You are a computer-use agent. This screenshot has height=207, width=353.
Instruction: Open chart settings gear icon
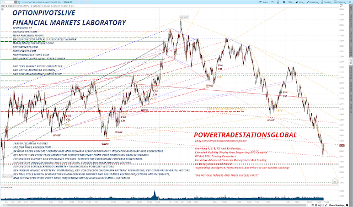pos(284,2)
